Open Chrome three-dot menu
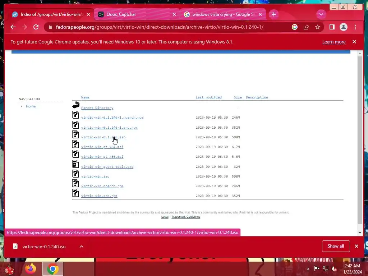This screenshot has width=368, height=276. tap(355, 27)
